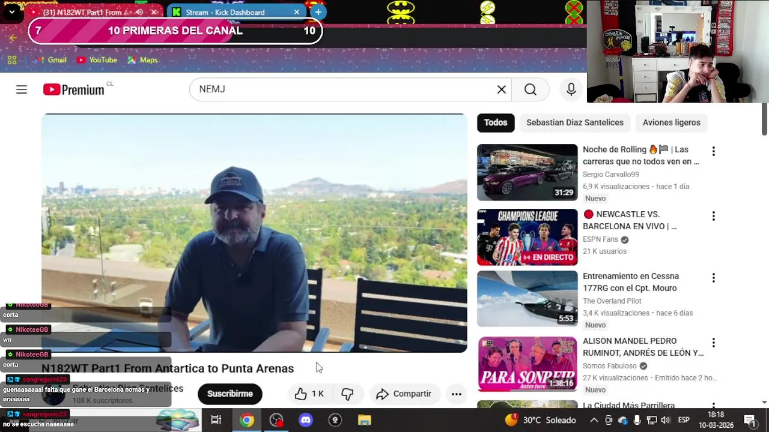
Task: Share the video via Compartir
Action: pos(404,394)
